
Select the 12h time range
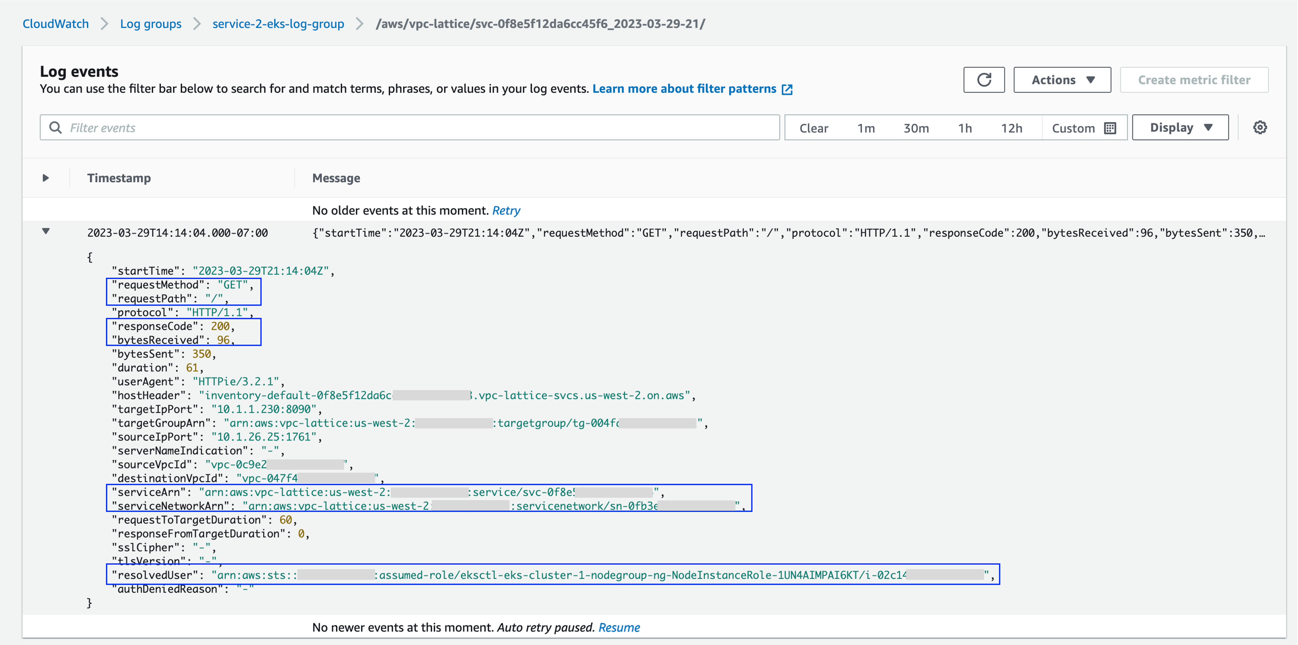1011,128
